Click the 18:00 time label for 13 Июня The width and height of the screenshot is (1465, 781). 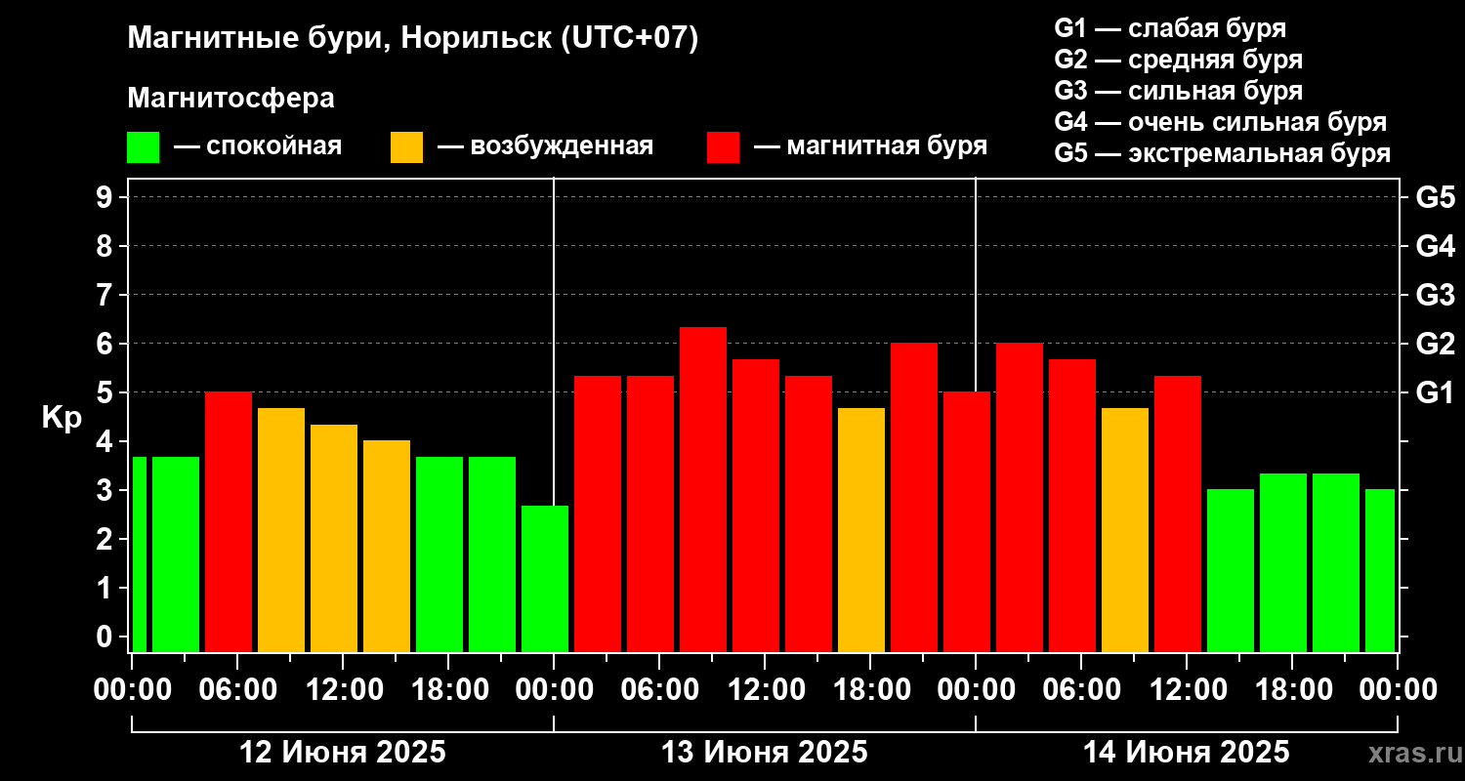(x=870, y=689)
